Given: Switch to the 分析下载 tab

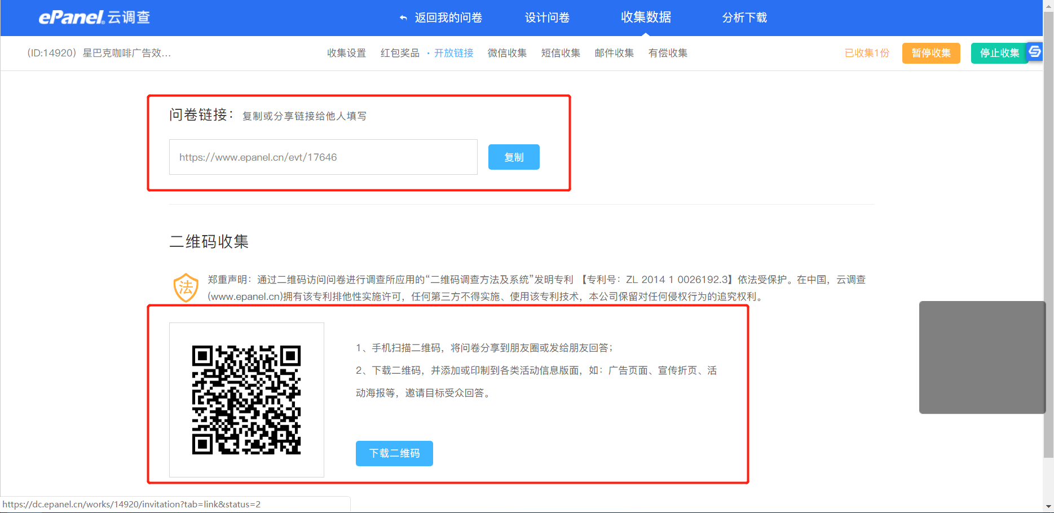Looking at the screenshot, I should (744, 17).
